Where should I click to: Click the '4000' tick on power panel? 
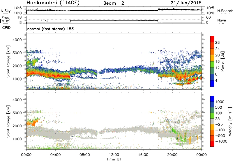[17, 40]
